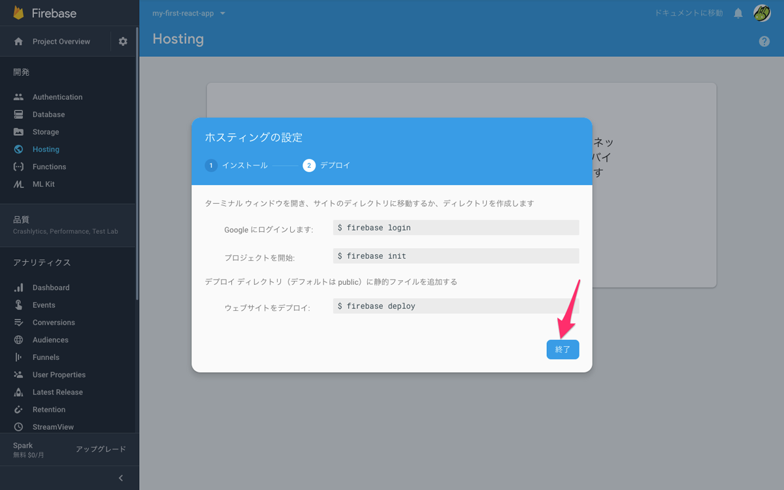This screenshot has width=784, height=490.
Task: Open the my-first-react-app project dropdown
Action: (x=189, y=13)
